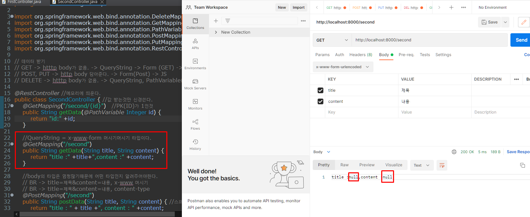Viewport: 530px width, 217px height.
Task: Click the Import button
Action: [x=299, y=7]
